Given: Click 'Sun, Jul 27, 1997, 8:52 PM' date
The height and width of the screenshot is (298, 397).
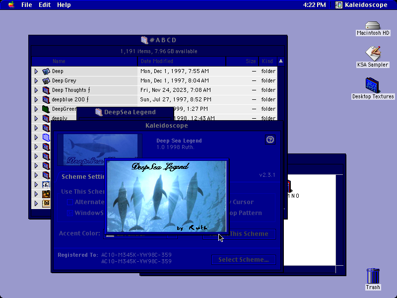Looking at the screenshot, I should 176,99.
